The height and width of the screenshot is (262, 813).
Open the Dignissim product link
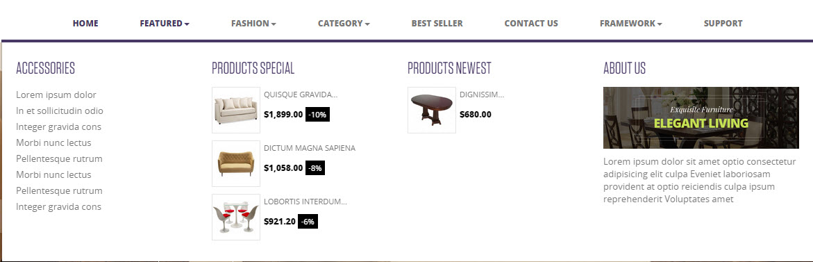tap(482, 95)
